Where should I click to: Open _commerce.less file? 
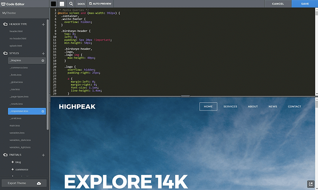click(19, 68)
